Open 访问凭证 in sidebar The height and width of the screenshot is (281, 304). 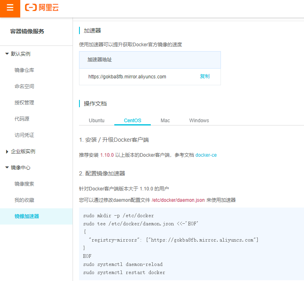pos(24,135)
